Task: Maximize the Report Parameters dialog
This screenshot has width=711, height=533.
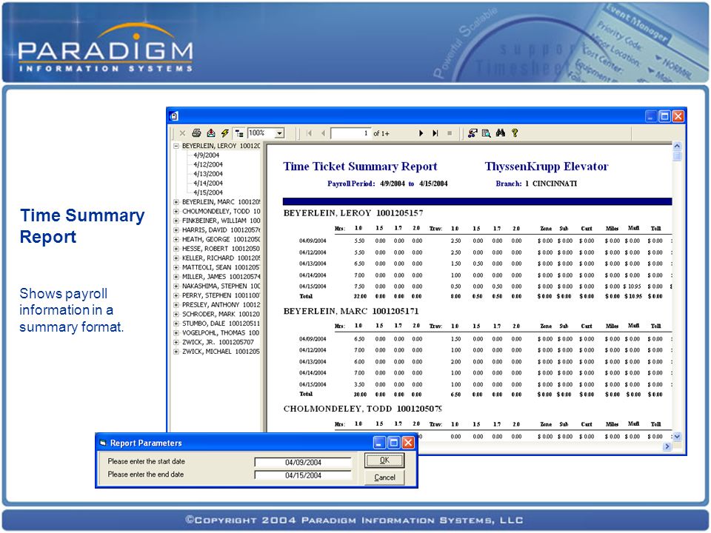Action: pos(394,443)
